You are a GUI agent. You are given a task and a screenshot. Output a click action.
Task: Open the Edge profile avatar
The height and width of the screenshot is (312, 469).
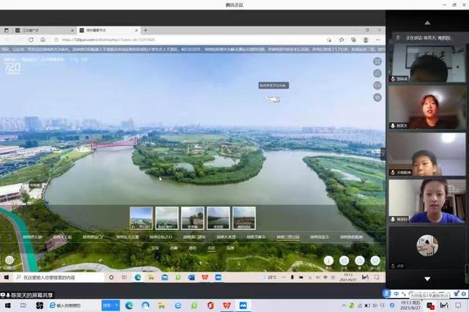coord(366,40)
